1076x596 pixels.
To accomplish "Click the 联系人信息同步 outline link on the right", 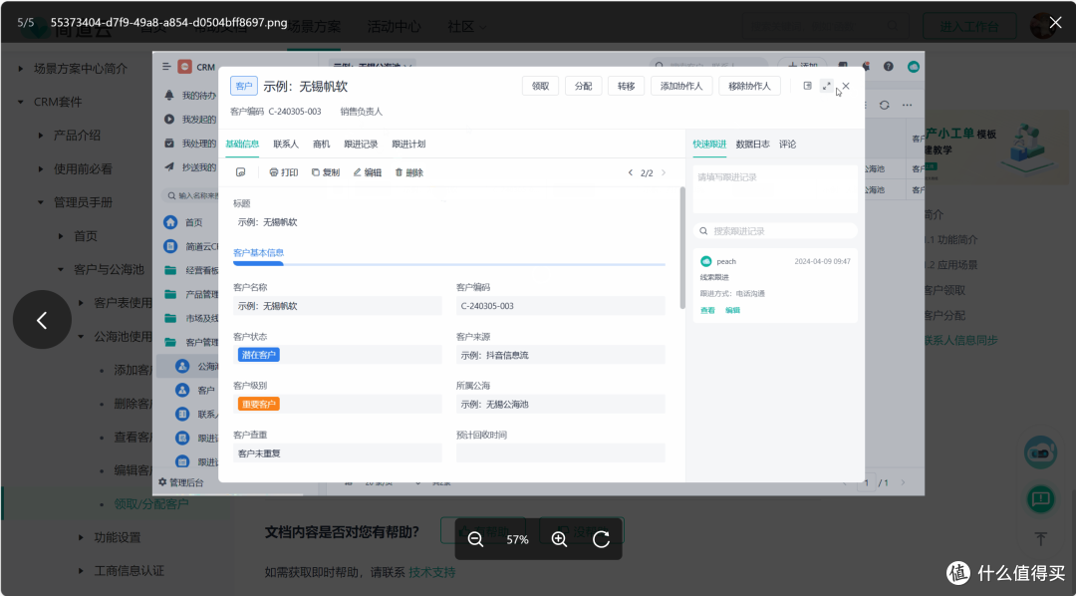I will (960, 340).
